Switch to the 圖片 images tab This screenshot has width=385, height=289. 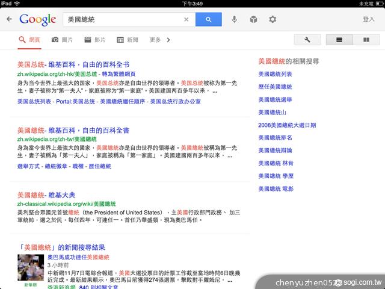(x=62, y=40)
